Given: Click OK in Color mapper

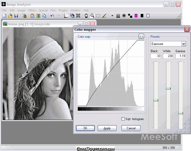Looking at the screenshot, I should tap(85, 128).
